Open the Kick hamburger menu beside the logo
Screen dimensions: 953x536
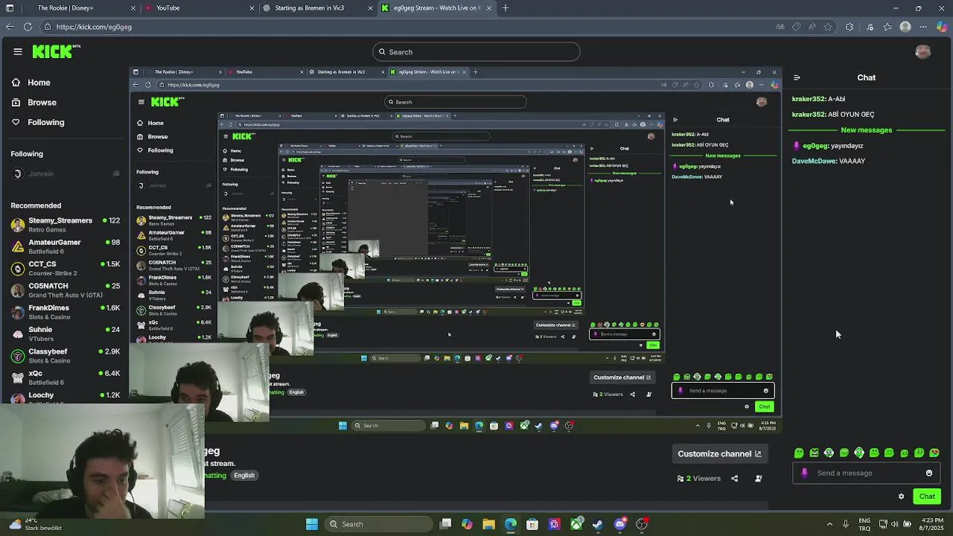[x=18, y=51]
